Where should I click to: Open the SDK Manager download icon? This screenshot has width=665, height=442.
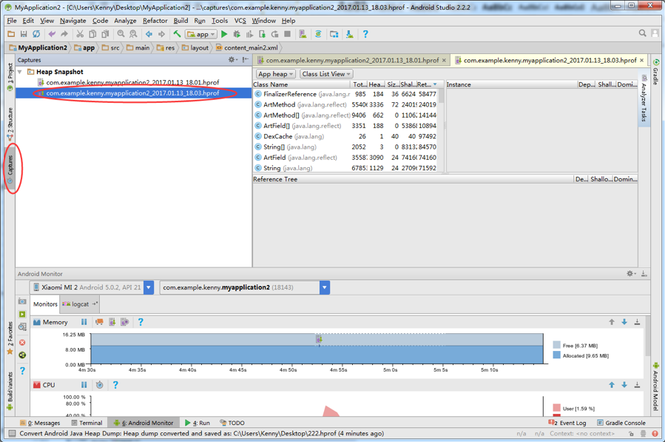(x=349, y=34)
